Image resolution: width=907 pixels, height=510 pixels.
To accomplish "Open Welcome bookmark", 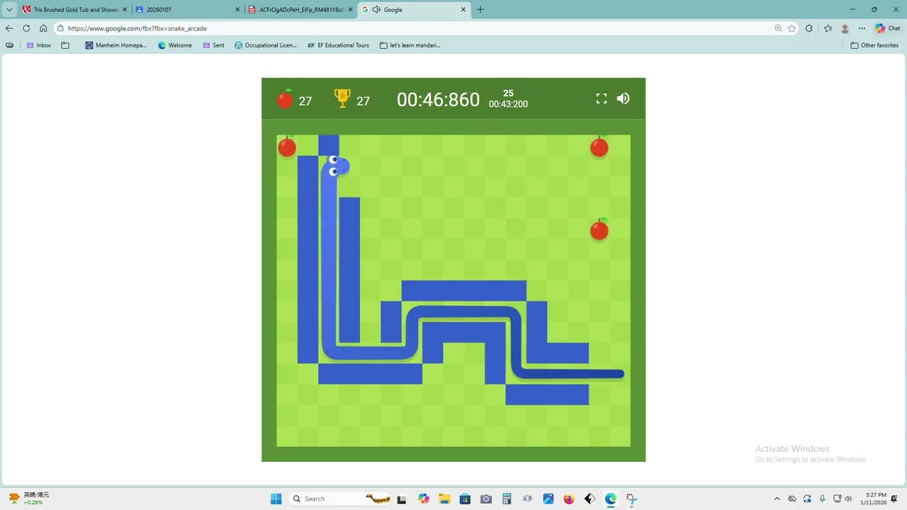I will click(x=175, y=45).
